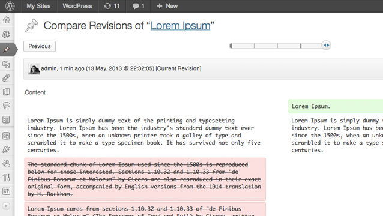Jump to first revision tick on slider
This screenshot has width=383, height=216.
[231, 46]
